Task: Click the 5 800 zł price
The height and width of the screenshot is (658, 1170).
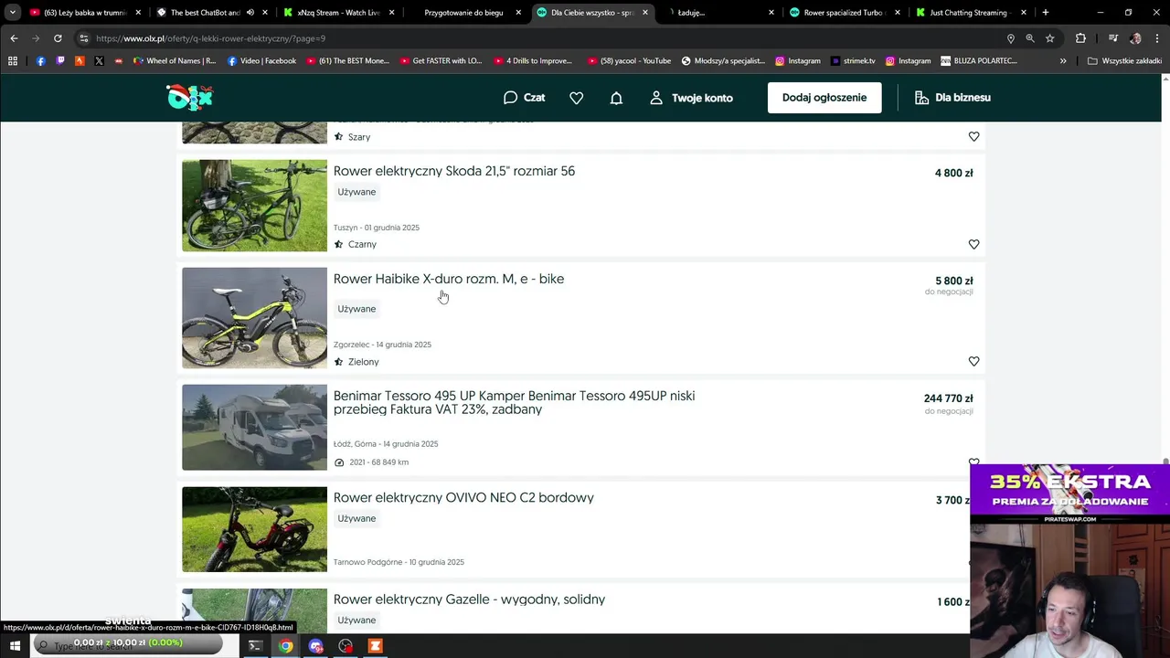Action: click(x=953, y=281)
